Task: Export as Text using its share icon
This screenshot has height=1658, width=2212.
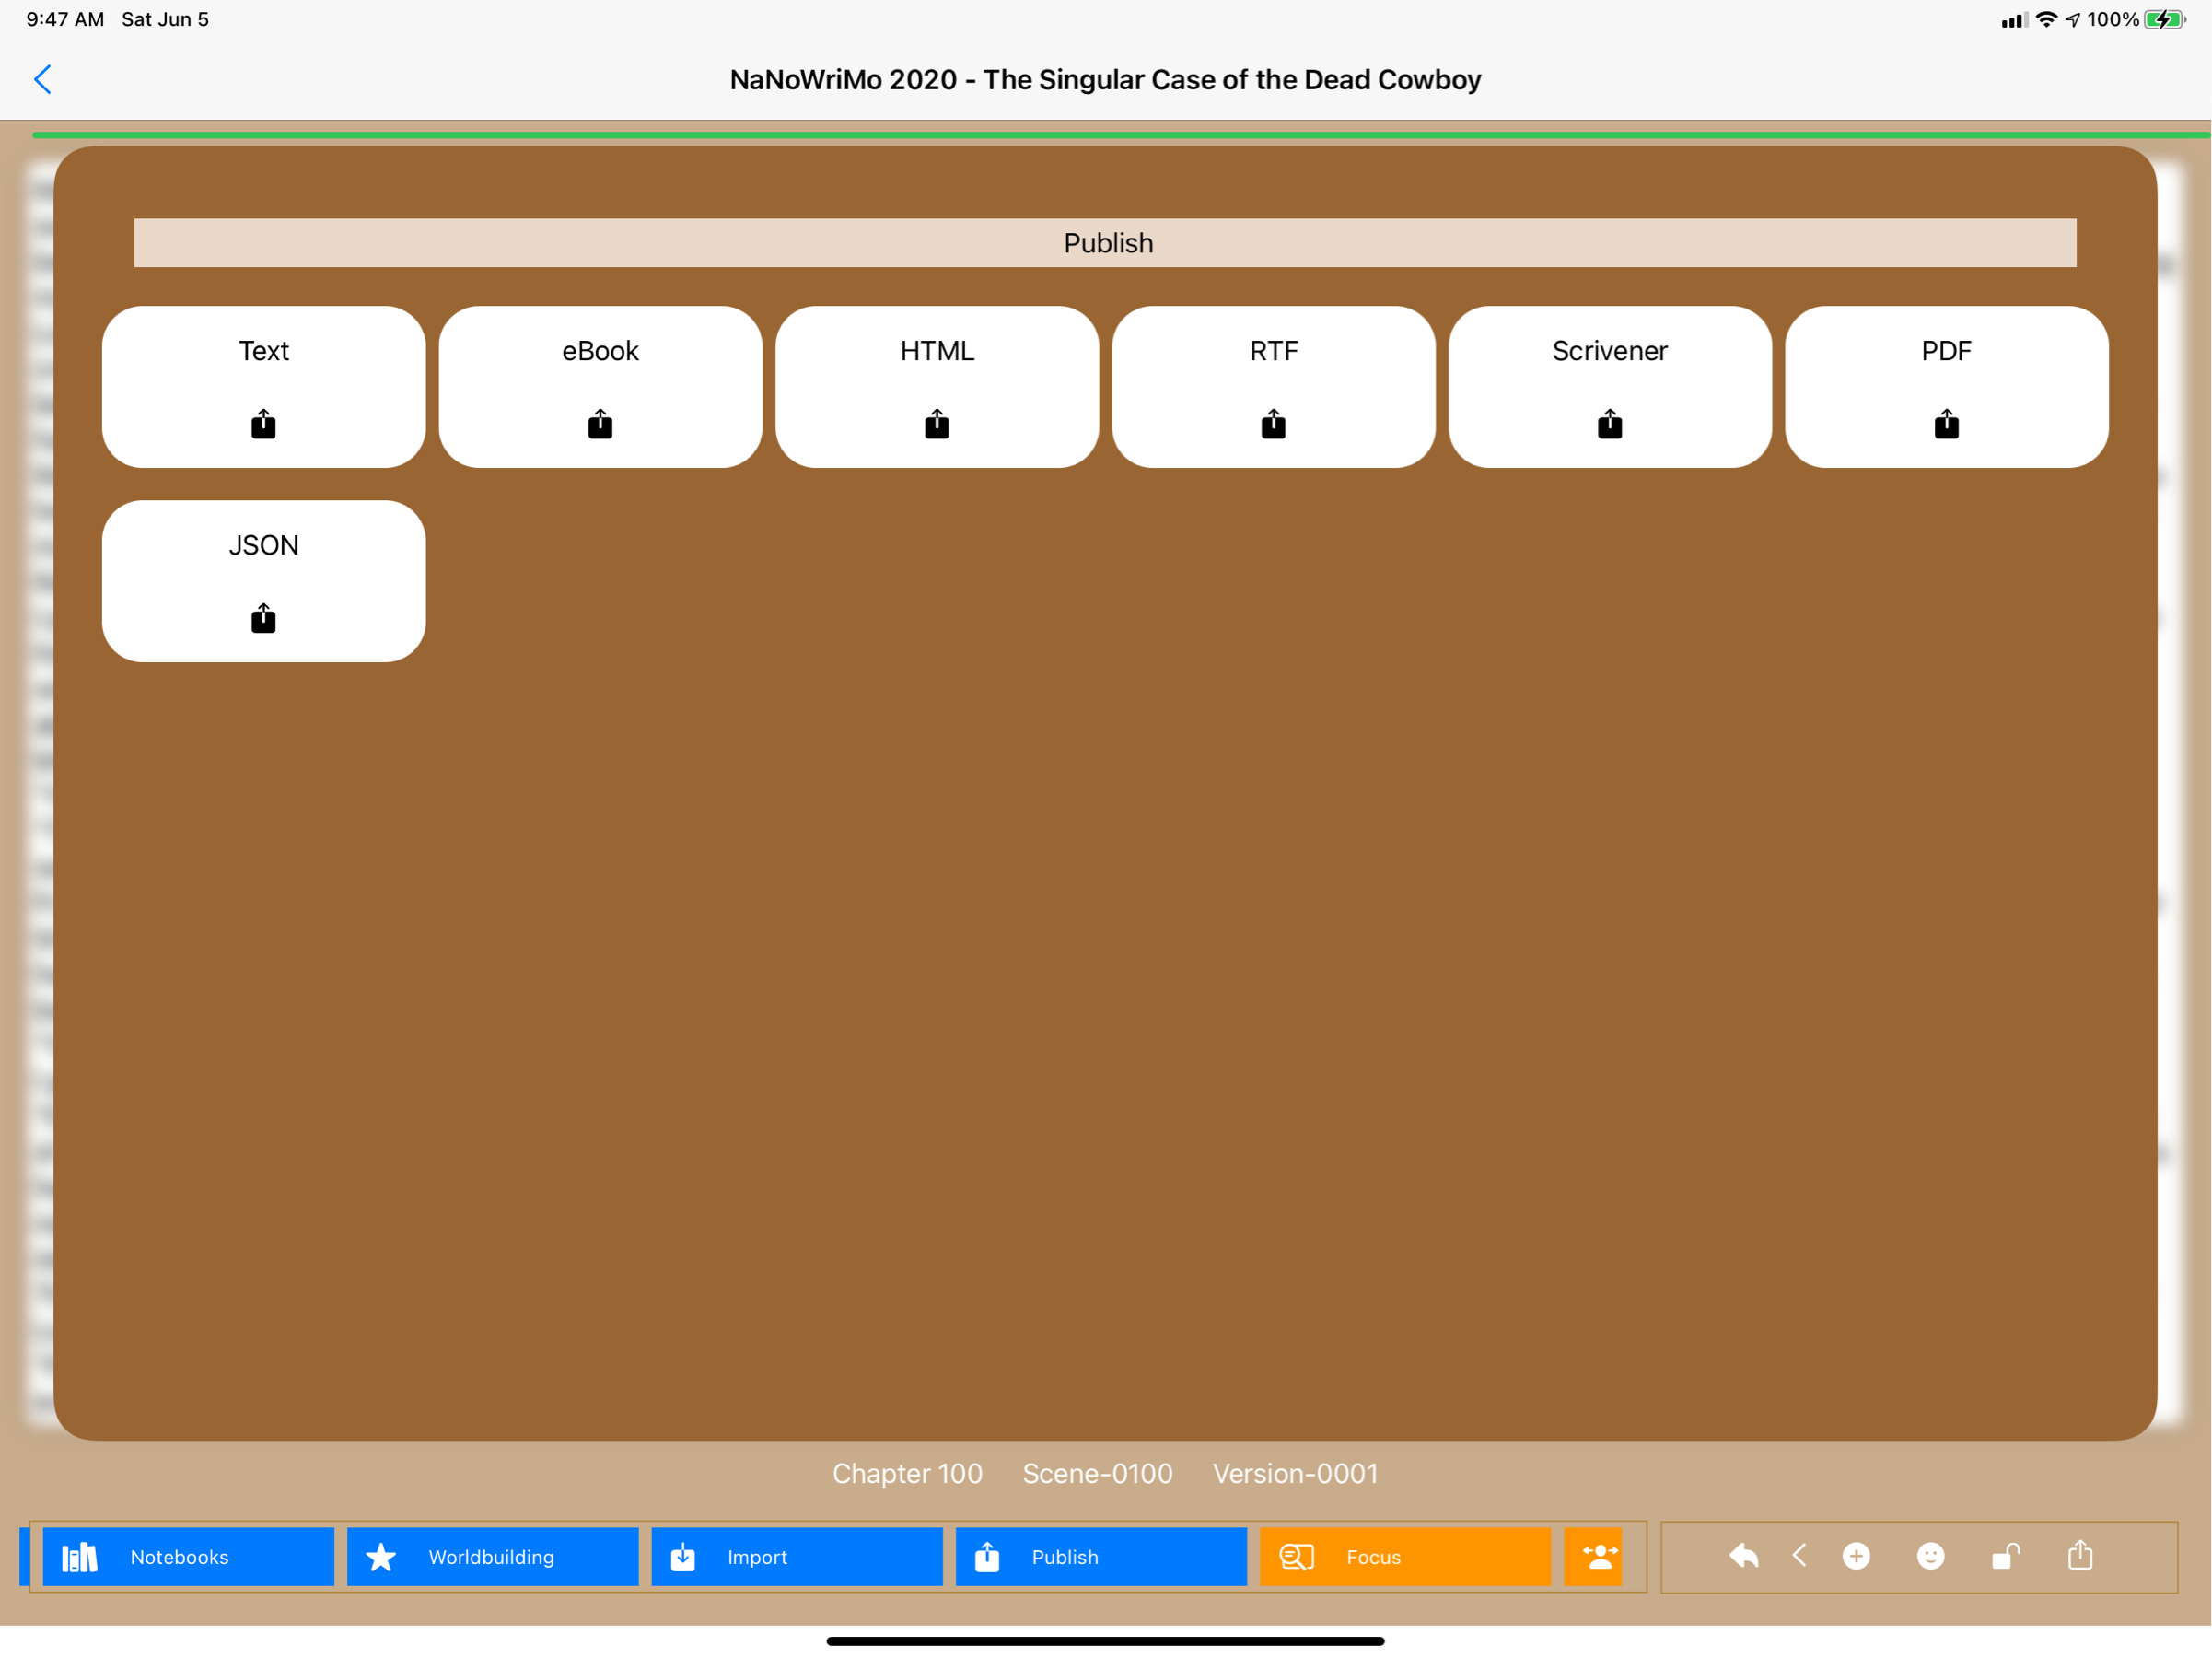Action: (263, 424)
